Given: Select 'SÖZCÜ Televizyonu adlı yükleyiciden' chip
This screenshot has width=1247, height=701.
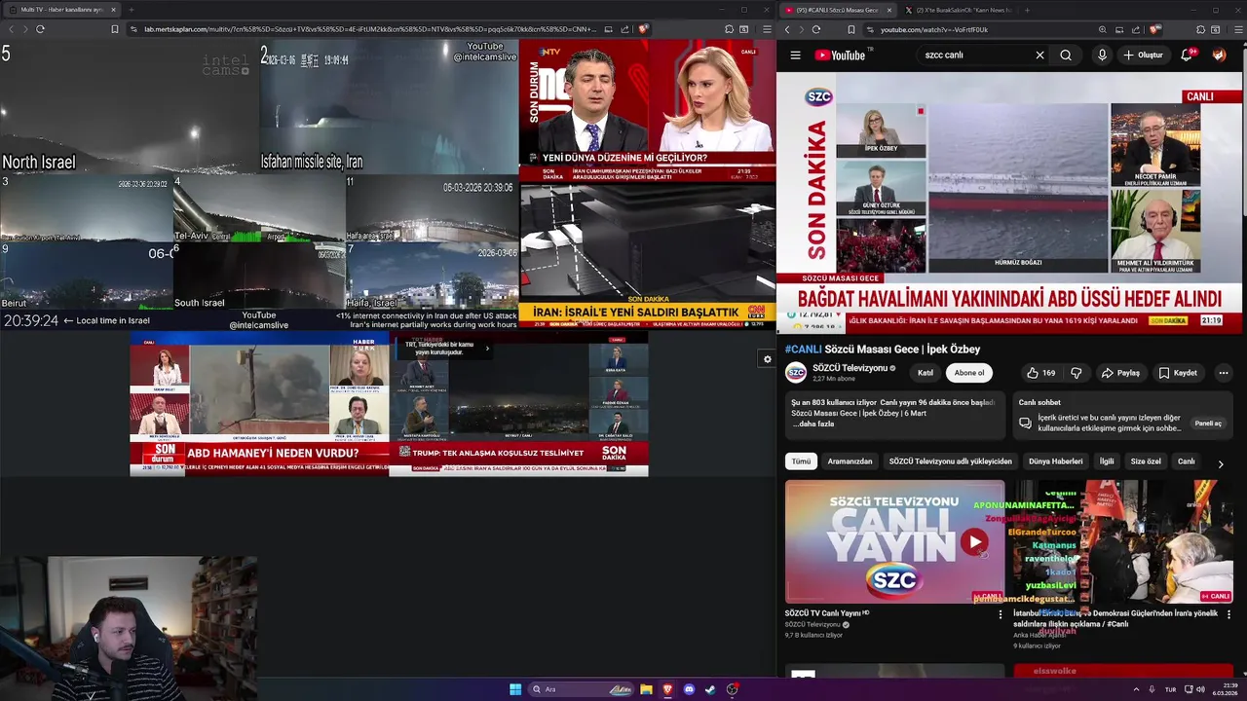Looking at the screenshot, I should coord(950,461).
